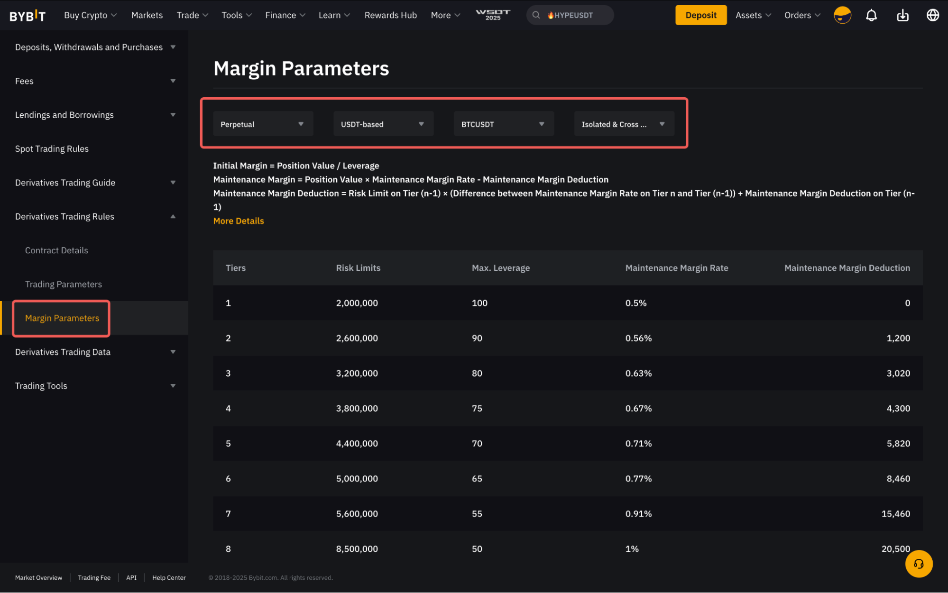
Task: Open the user profile avatar
Action: [x=842, y=15]
